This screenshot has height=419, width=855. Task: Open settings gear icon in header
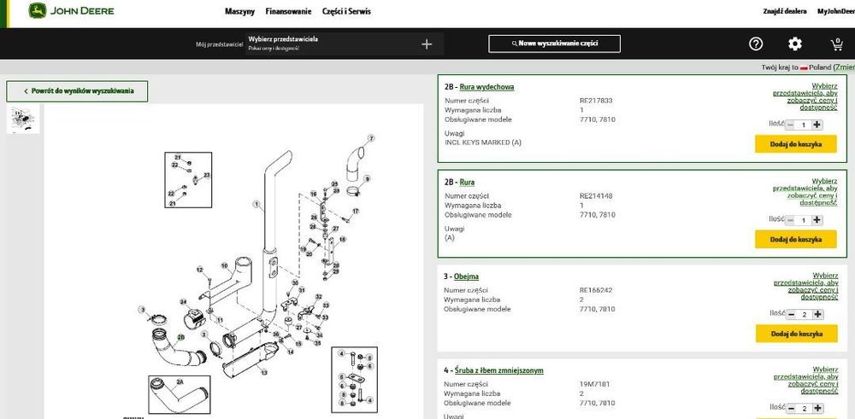(x=795, y=44)
